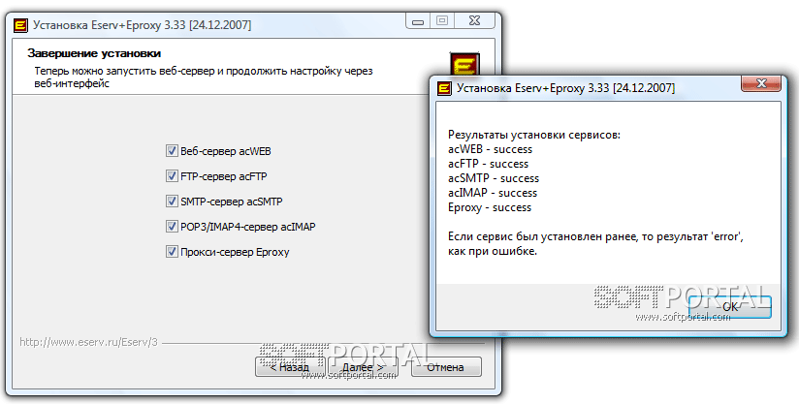Disable the POP3/IMAP4-сервер acIMAP checkbox
Screen dimensions: 799x404
(172, 226)
